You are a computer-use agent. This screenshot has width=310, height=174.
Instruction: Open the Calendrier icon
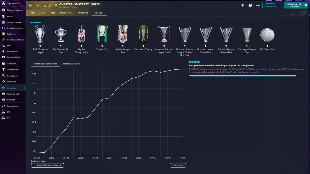pyautogui.click(x=3, y=63)
